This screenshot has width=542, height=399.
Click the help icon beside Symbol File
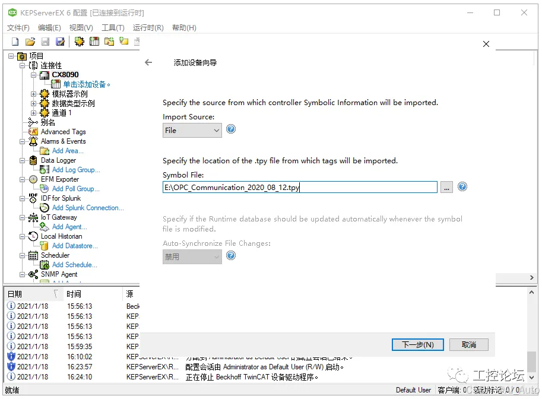click(462, 186)
